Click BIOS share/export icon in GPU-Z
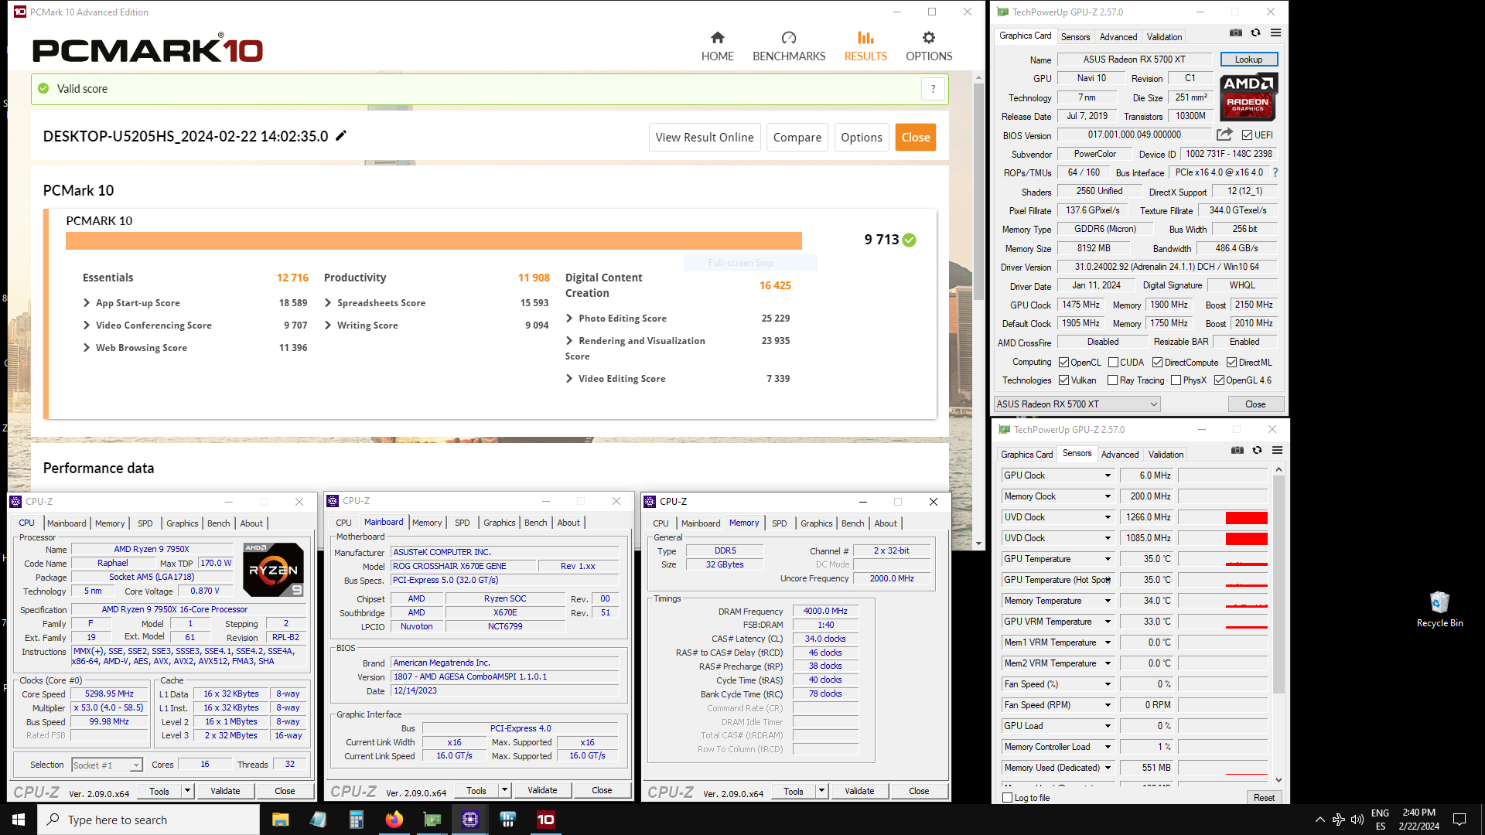The width and height of the screenshot is (1485, 835). click(1224, 135)
